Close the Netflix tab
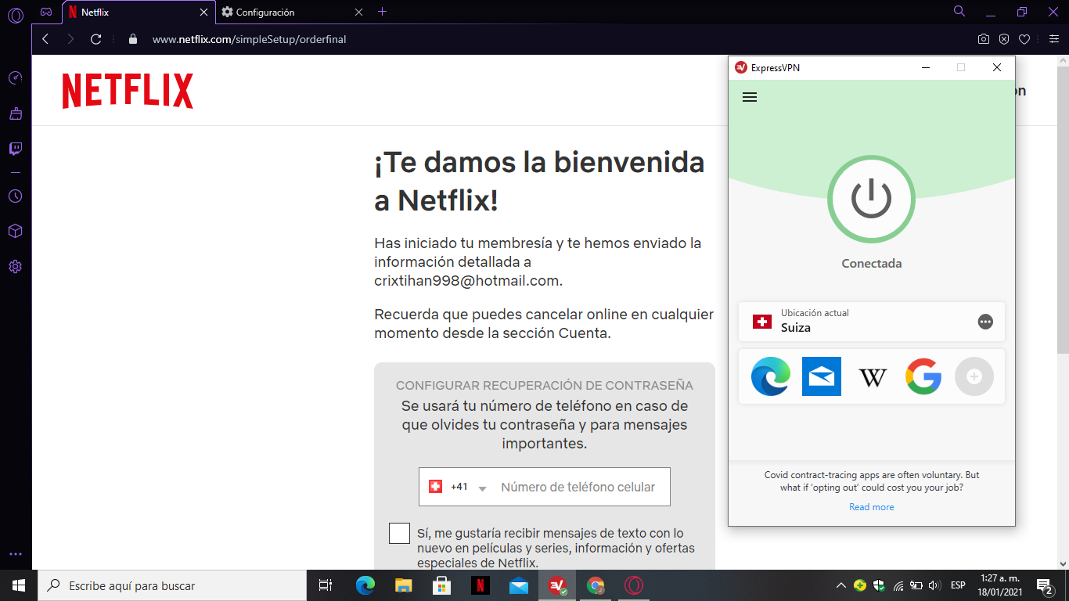1069x601 pixels. point(204,12)
